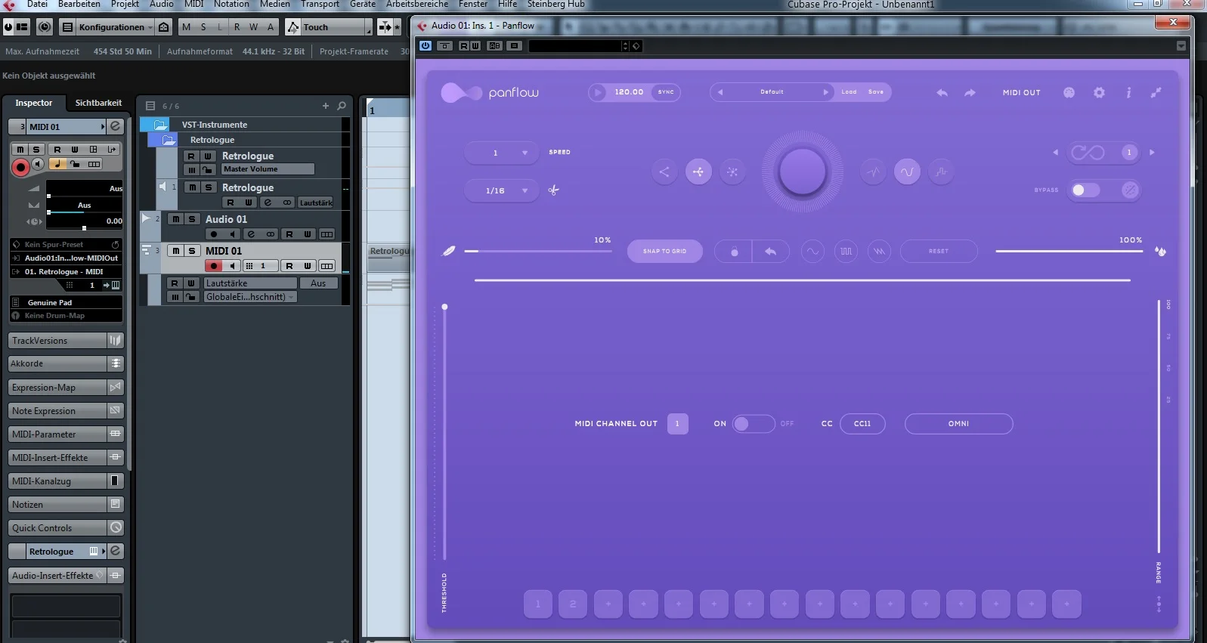Screen dimensions: 1207x643
Task: Adjust the THRESHOLD vertical slider
Action: (444, 433)
